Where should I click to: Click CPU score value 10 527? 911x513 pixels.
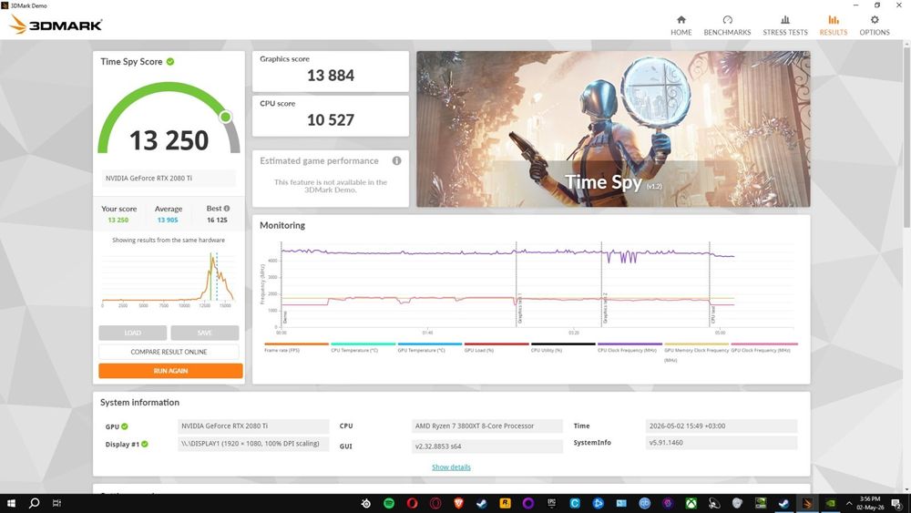coord(331,120)
